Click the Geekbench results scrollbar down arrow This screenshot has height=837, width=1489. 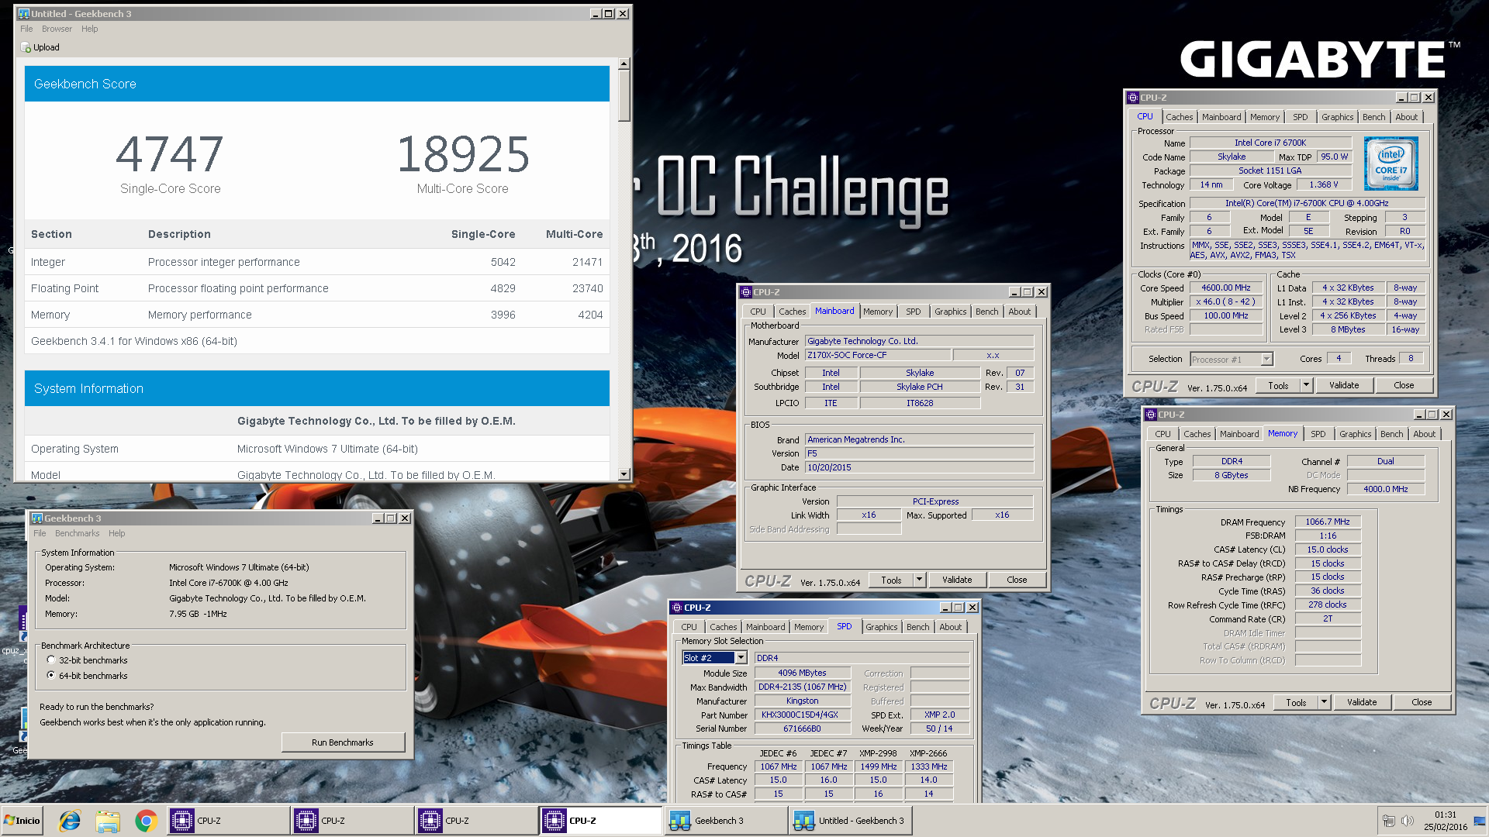tap(624, 474)
